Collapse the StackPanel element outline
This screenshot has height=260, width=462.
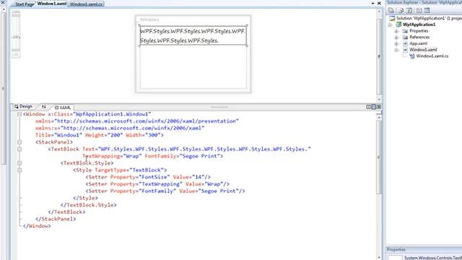[x=19, y=142]
